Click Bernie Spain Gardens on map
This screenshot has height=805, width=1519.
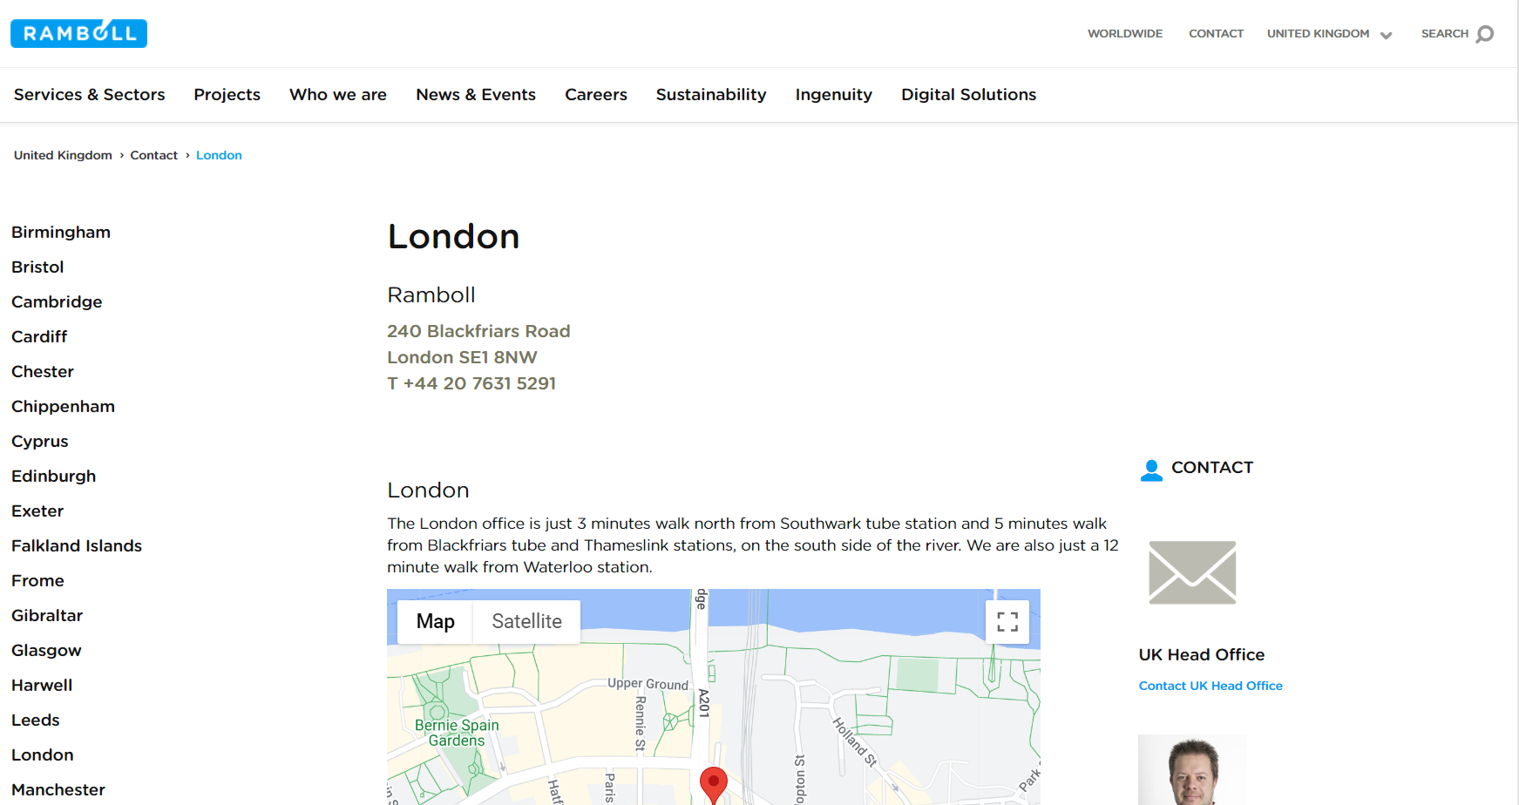457,733
